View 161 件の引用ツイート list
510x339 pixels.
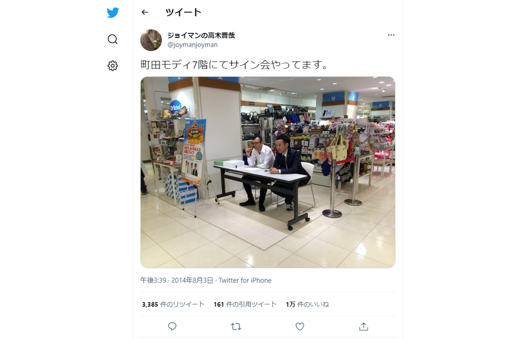(245, 304)
